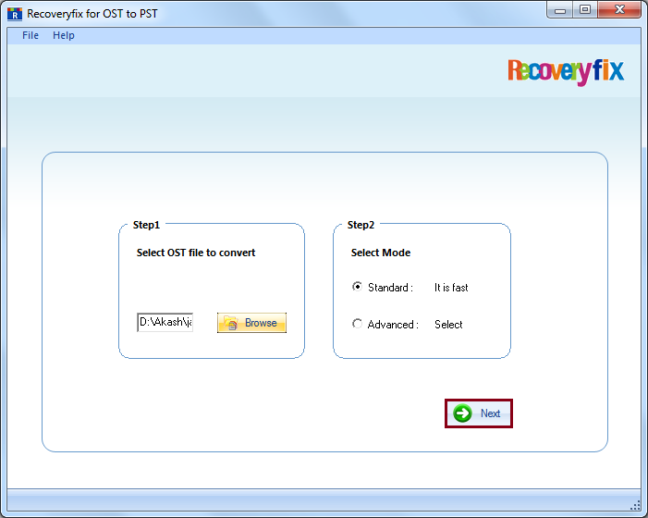Minimize the Recoveryfix window
This screenshot has width=648, height=518.
click(x=560, y=10)
